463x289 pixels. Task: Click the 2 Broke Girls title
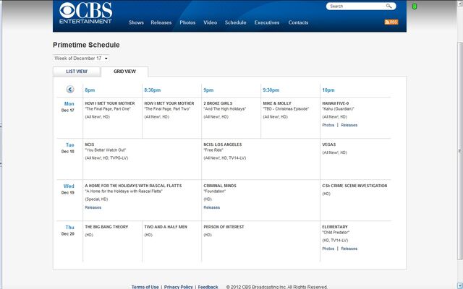click(218, 103)
